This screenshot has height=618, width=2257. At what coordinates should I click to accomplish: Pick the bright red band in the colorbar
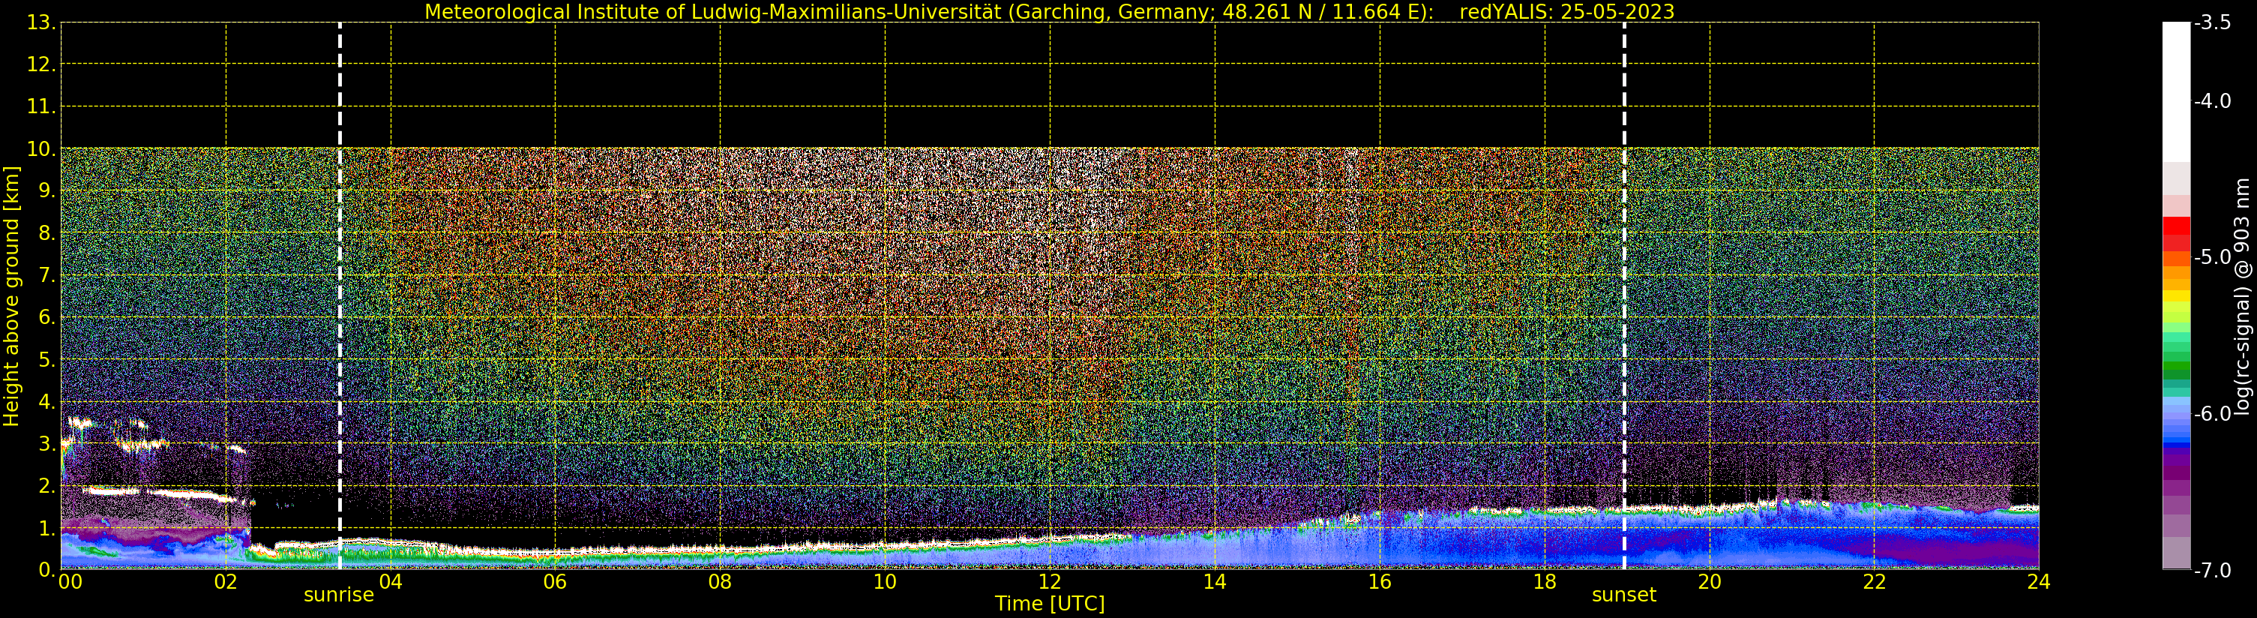point(2176,226)
